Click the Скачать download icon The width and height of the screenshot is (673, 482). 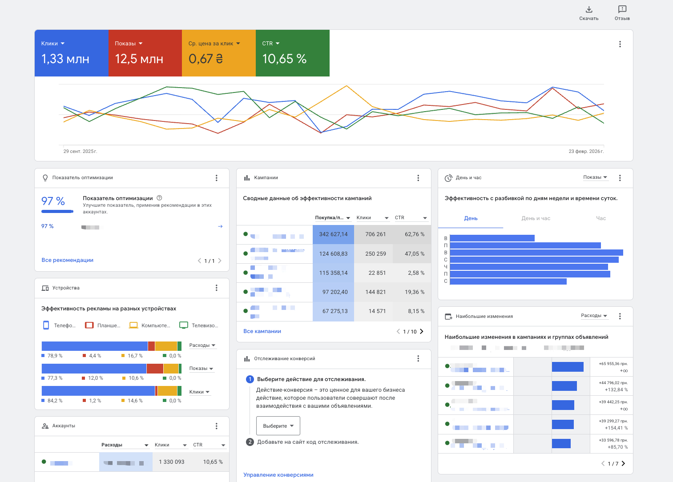(588, 10)
